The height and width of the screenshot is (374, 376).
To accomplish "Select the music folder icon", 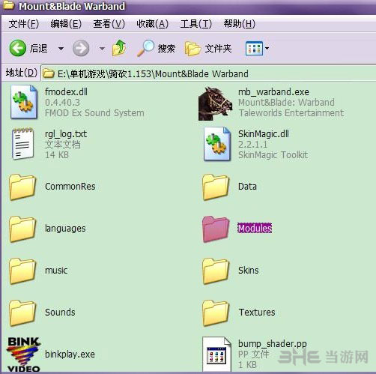I will [x=22, y=271].
